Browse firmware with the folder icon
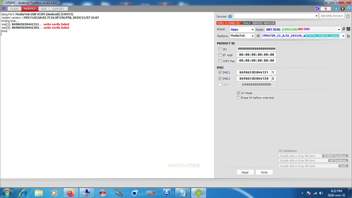Screen dimensions: 352x198 348,36
